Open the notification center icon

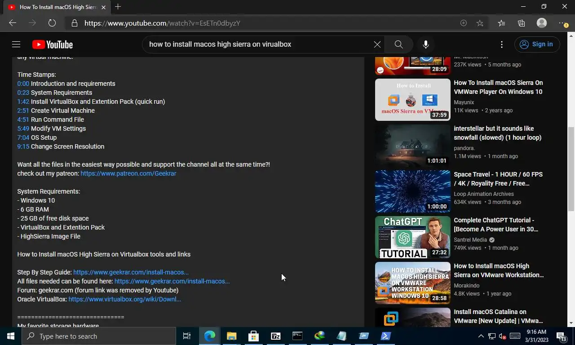(561, 336)
